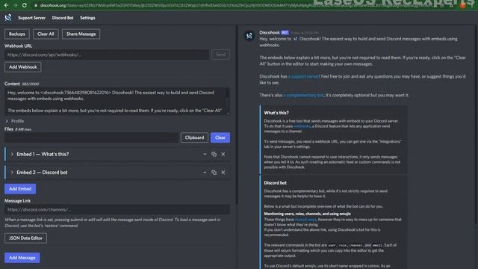The width and height of the screenshot is (478, 269).
Task: Remove Embed 1 with the X icon
Action: click(x=223, y=154)
